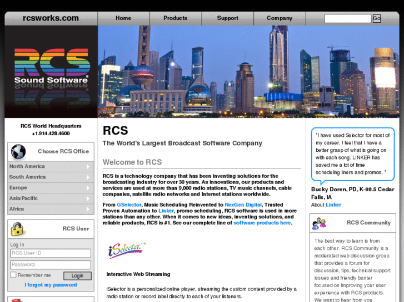Expand the South America office list

click(51, 177)
